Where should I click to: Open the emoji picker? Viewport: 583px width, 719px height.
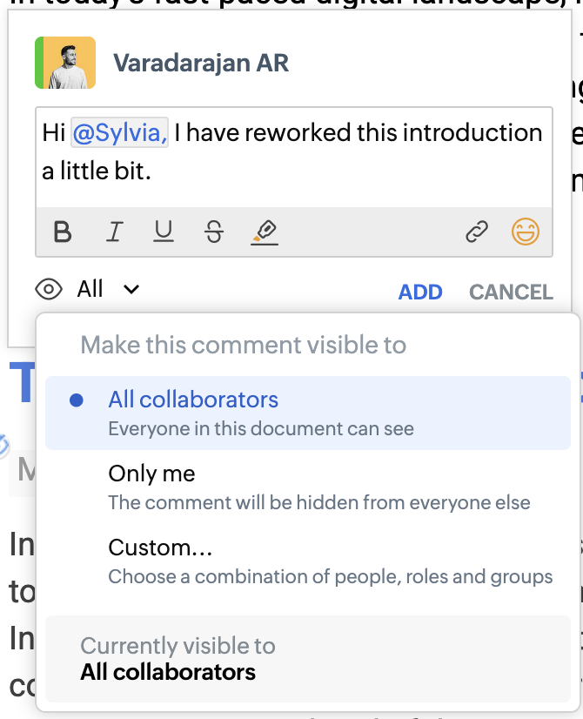pos(526,232)
